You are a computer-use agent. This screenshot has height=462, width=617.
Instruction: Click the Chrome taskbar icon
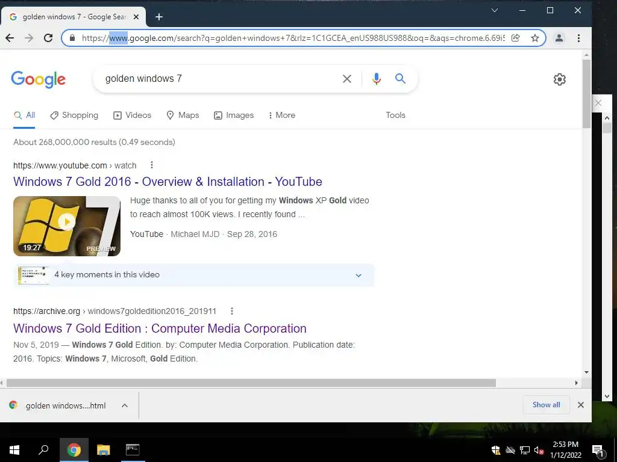click(74, 450)
